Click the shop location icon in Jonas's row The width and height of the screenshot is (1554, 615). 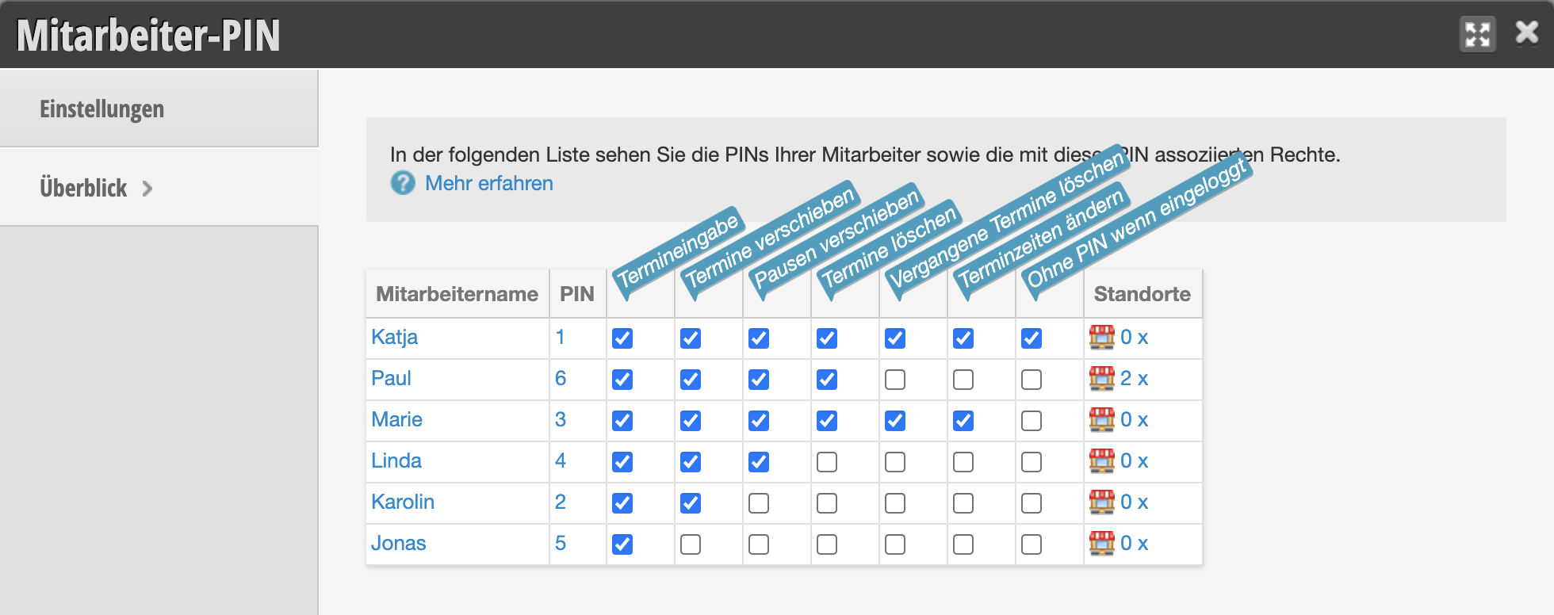click(x=1101, y=543)
